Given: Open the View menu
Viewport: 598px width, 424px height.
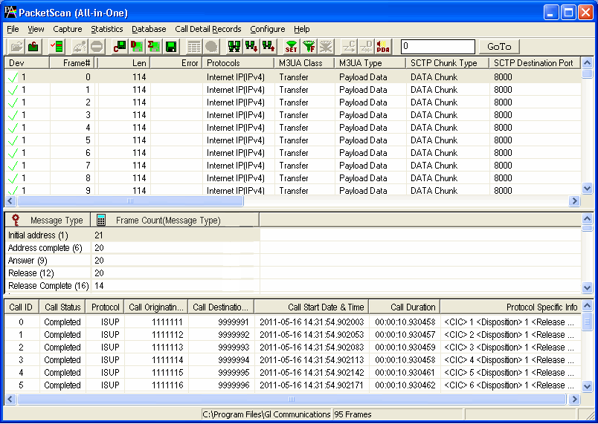Looking at the screenshot, I should click(36, 29).
